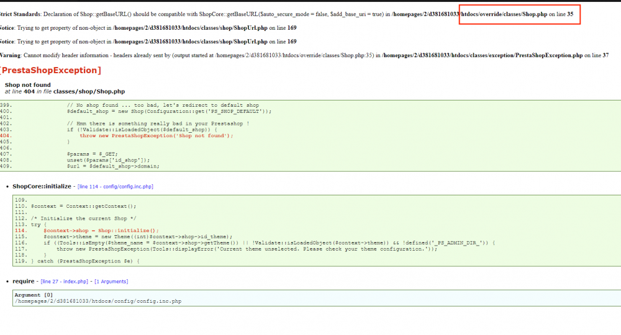Click code line 403 isLoadedObject condition

click(x=142, y=130)
